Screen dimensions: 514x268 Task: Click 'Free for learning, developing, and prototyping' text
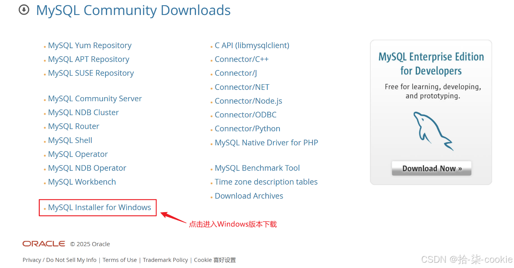tap(433, 91)
